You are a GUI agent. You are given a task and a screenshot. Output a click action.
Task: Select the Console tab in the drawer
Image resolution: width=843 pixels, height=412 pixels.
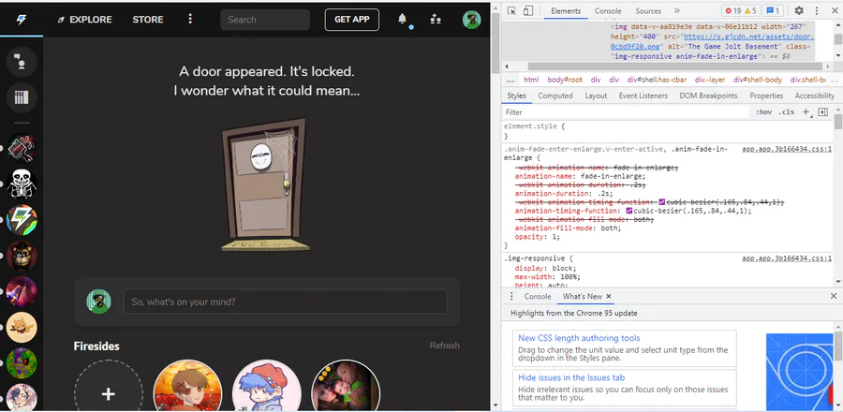click(537, 296)
